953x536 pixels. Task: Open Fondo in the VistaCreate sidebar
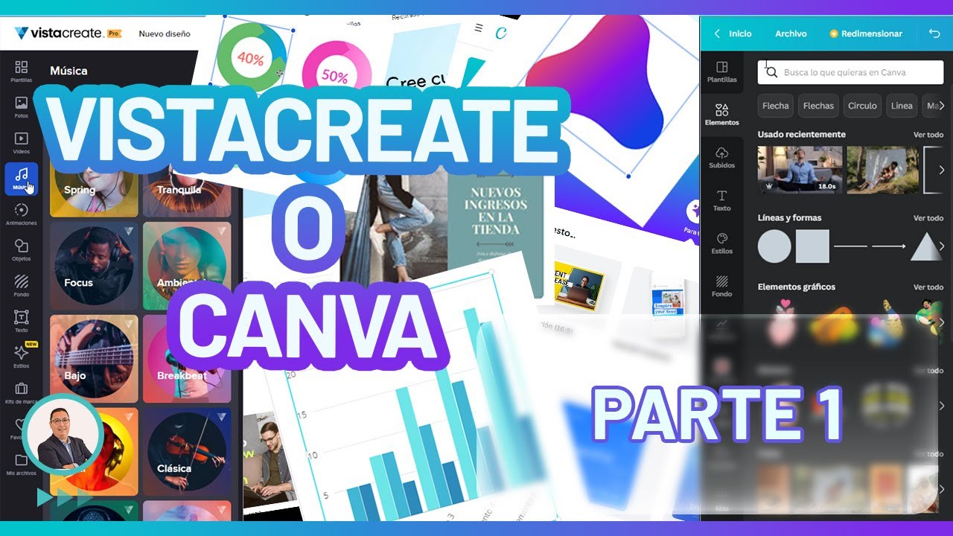pyautogui.click(x=21, y=285)
